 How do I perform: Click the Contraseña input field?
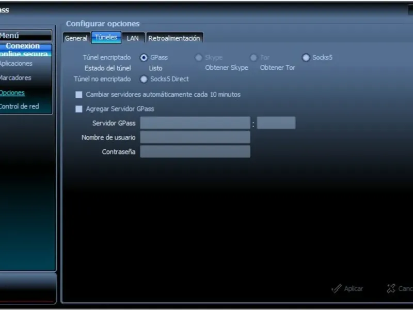pyautogui.click(x=195, y=151)
